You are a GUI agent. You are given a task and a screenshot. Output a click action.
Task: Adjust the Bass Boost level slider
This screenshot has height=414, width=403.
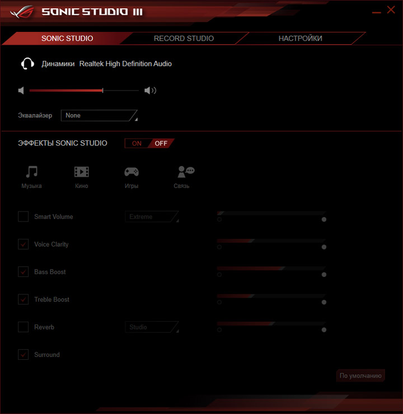[x=271, y=268]
